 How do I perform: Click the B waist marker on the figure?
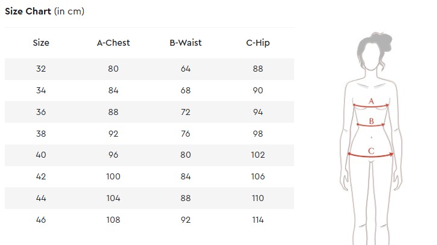click(371, 122)
